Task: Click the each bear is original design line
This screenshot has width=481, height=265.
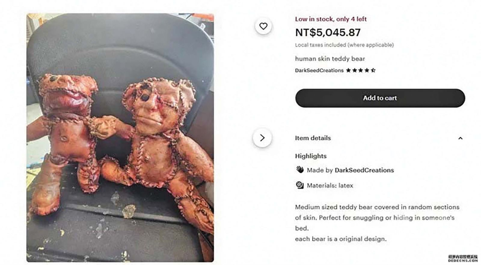Action: [x=341, y=239]
